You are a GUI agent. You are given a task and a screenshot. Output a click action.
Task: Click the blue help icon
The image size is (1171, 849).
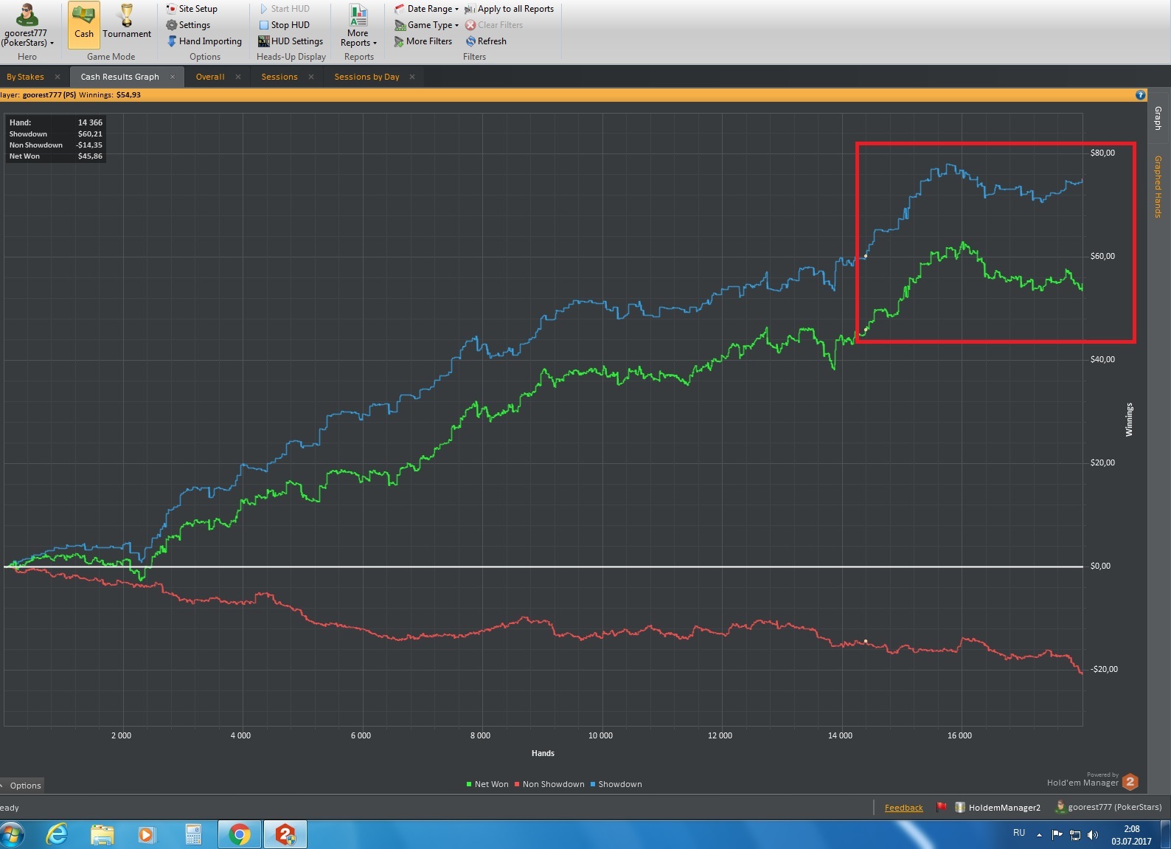click(1141, 95)
